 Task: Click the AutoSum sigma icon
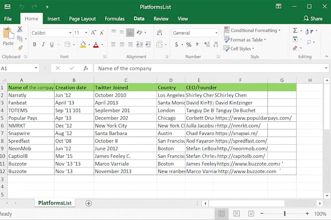295,31
